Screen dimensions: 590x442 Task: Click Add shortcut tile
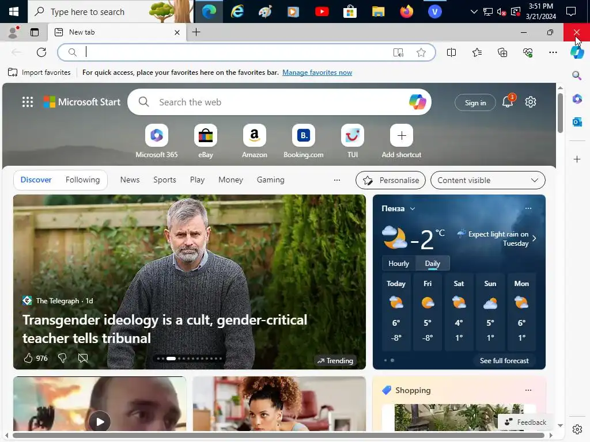[x=402, y=141]
